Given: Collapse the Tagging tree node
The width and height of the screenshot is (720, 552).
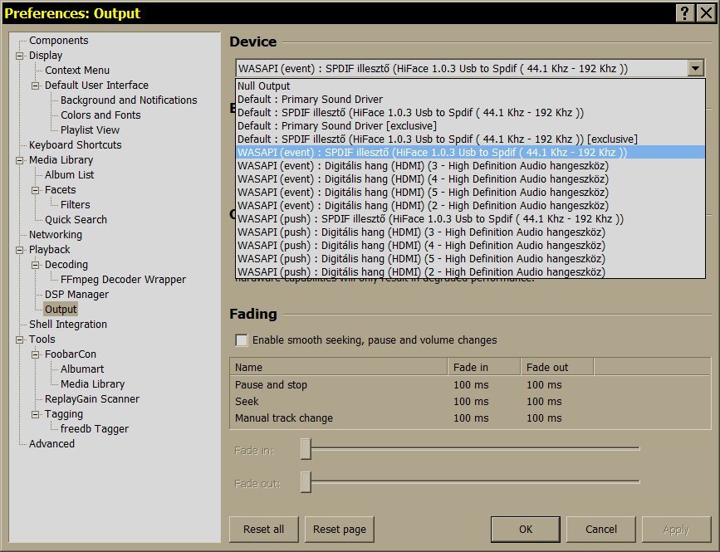Looking at the screenshot, I should click(x=36, y=414).
